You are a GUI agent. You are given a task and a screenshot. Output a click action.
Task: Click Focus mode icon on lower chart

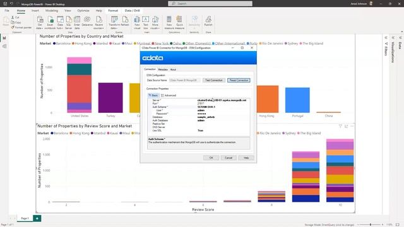click(x=347, y=126)
